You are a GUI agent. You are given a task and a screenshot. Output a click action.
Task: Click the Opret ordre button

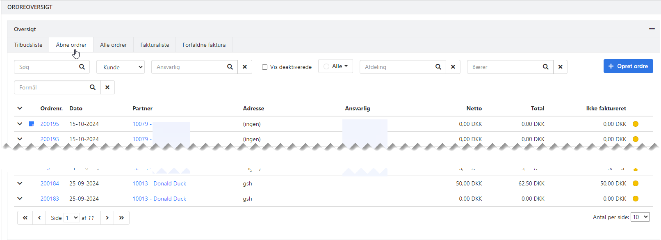(x=628, y=66)
